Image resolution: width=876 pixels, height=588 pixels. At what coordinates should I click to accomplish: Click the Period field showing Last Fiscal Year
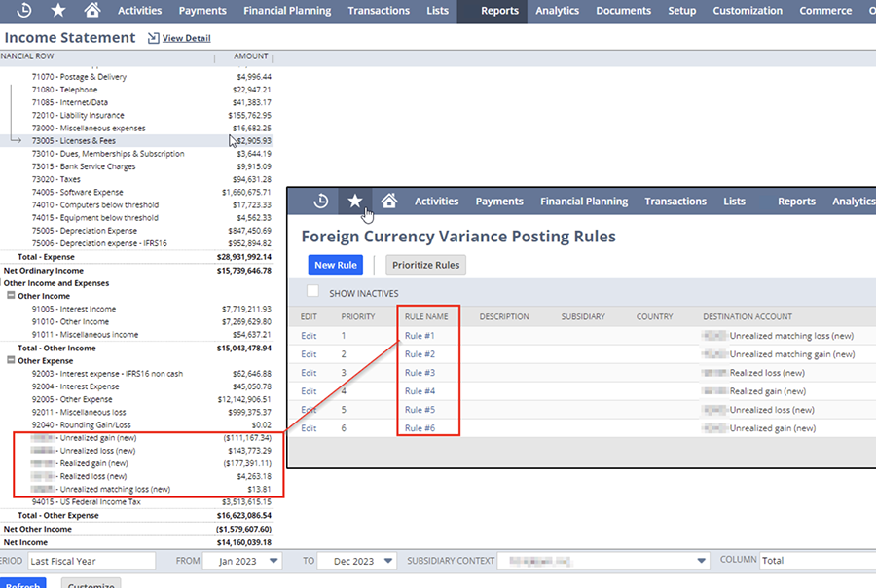90,561
